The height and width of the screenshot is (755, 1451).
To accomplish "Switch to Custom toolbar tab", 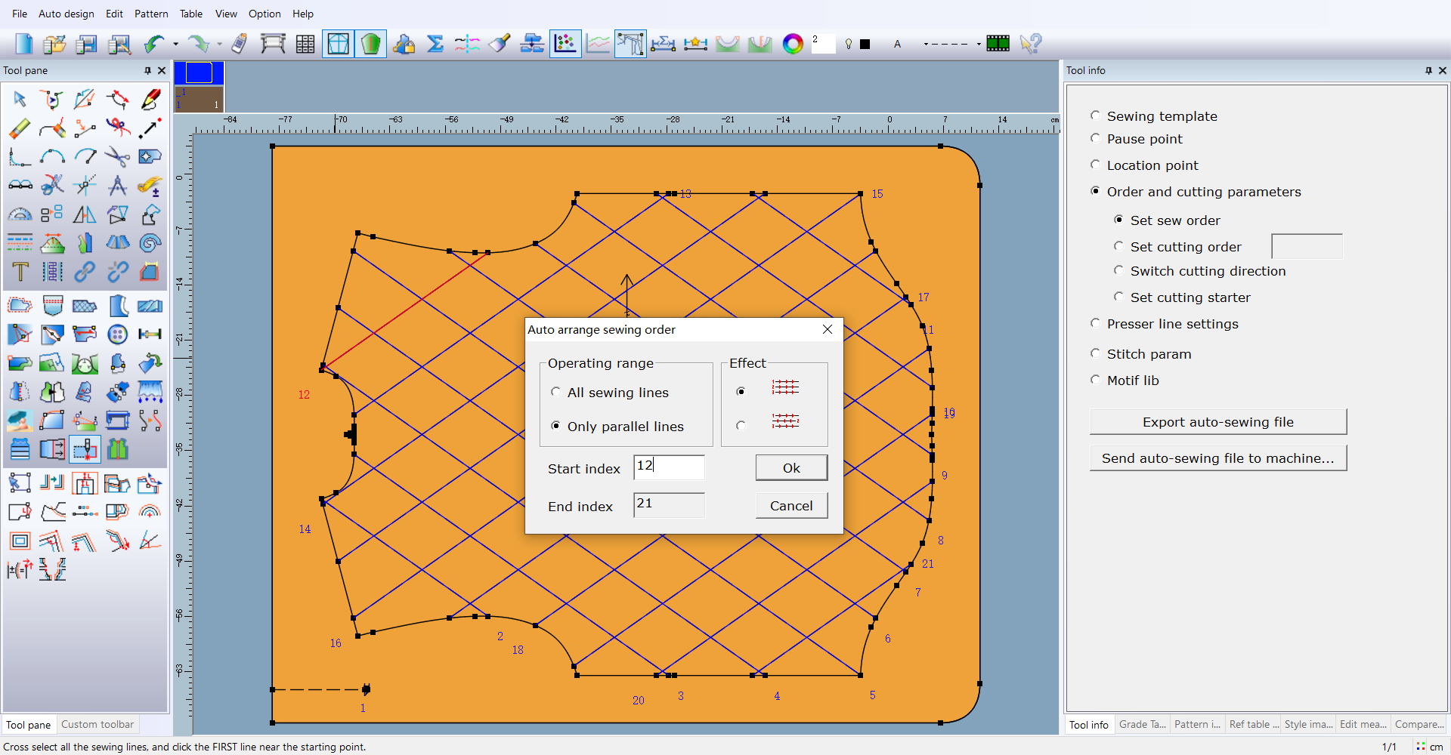I will pos(97,724).
